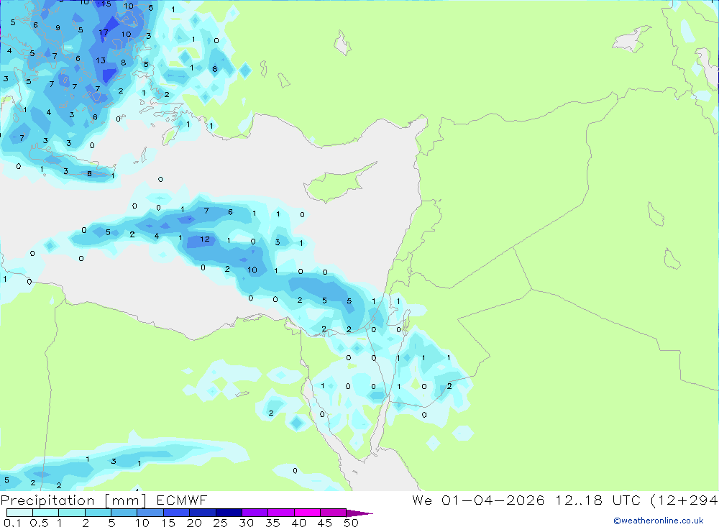Pick the 40–45 mm magenta legend box
Viewport: 719px width, 527px height.
click(307, 513)
